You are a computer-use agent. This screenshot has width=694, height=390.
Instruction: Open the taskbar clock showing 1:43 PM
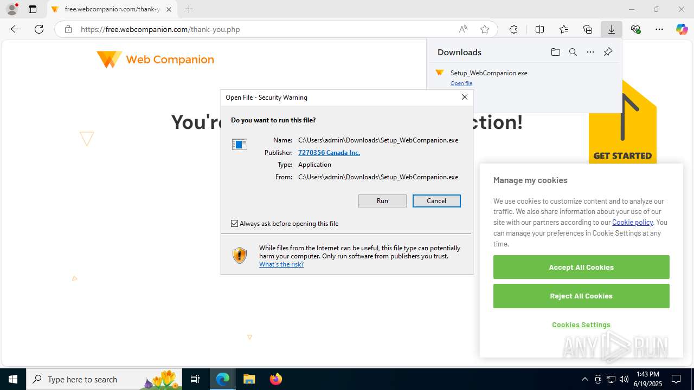648,379
